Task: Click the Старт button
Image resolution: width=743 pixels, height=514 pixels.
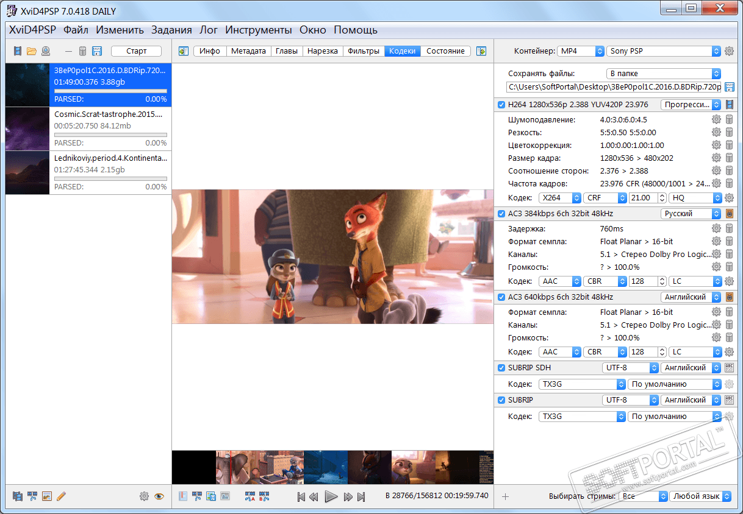Action: [136, 51]
